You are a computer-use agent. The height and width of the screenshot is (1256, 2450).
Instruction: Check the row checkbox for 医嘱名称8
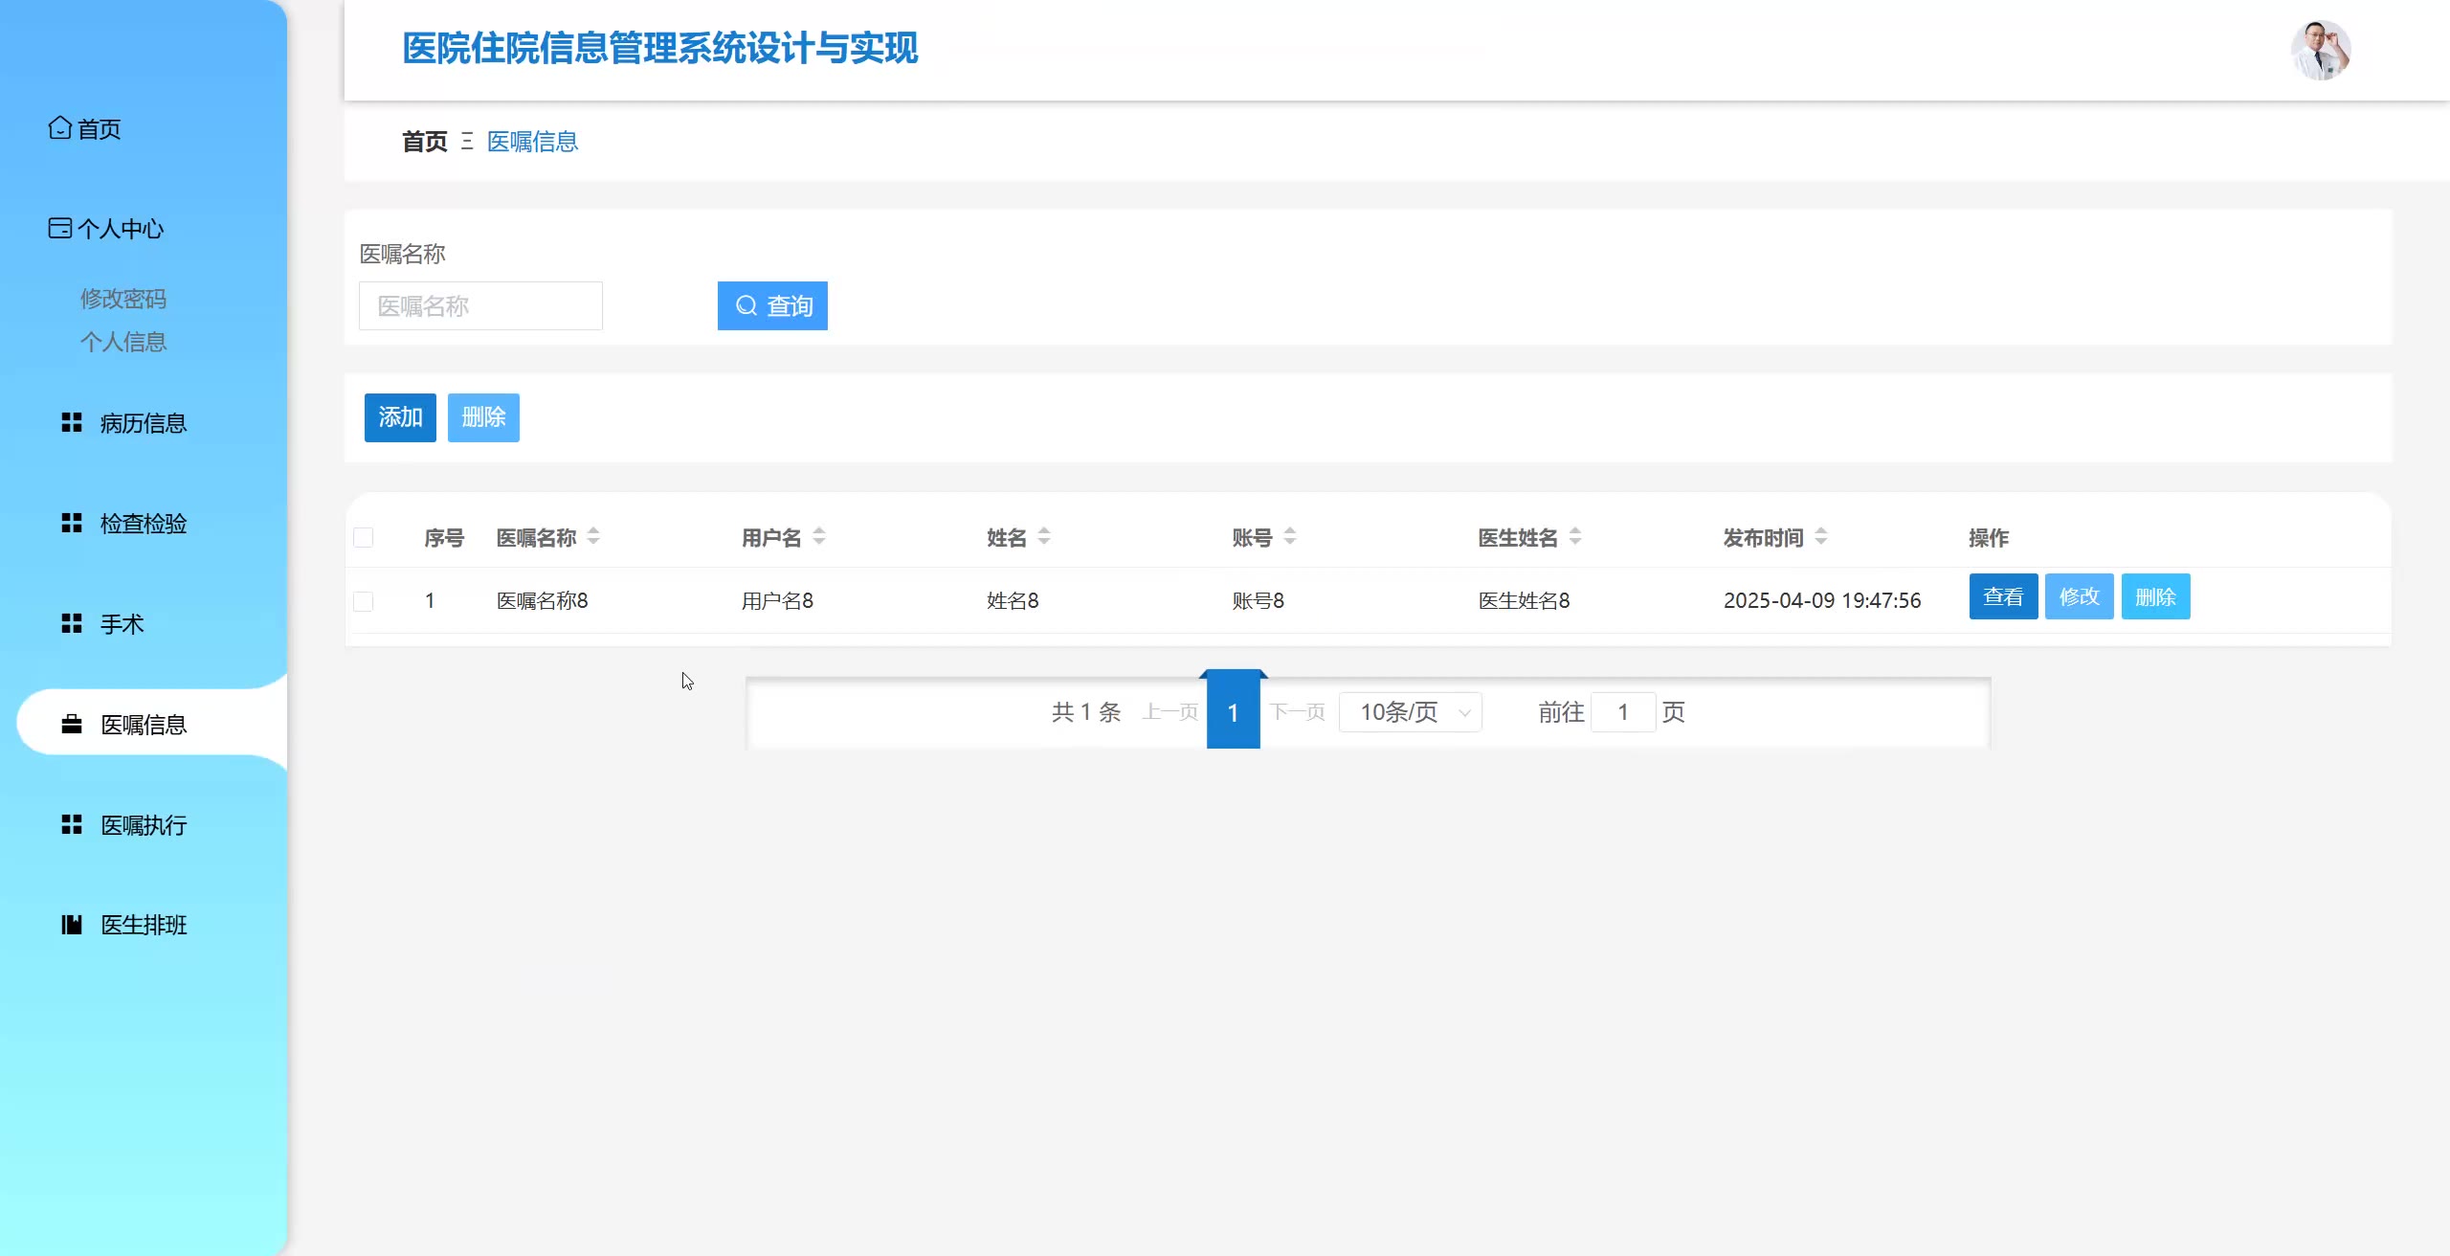pyautogui.click(x=364, y=601)
